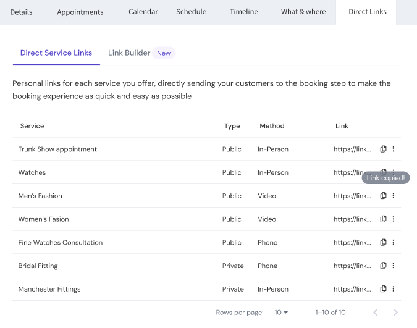Copy the Fine Watches Consultation link
Screen dimensions: 417x328
click(383, 242)
